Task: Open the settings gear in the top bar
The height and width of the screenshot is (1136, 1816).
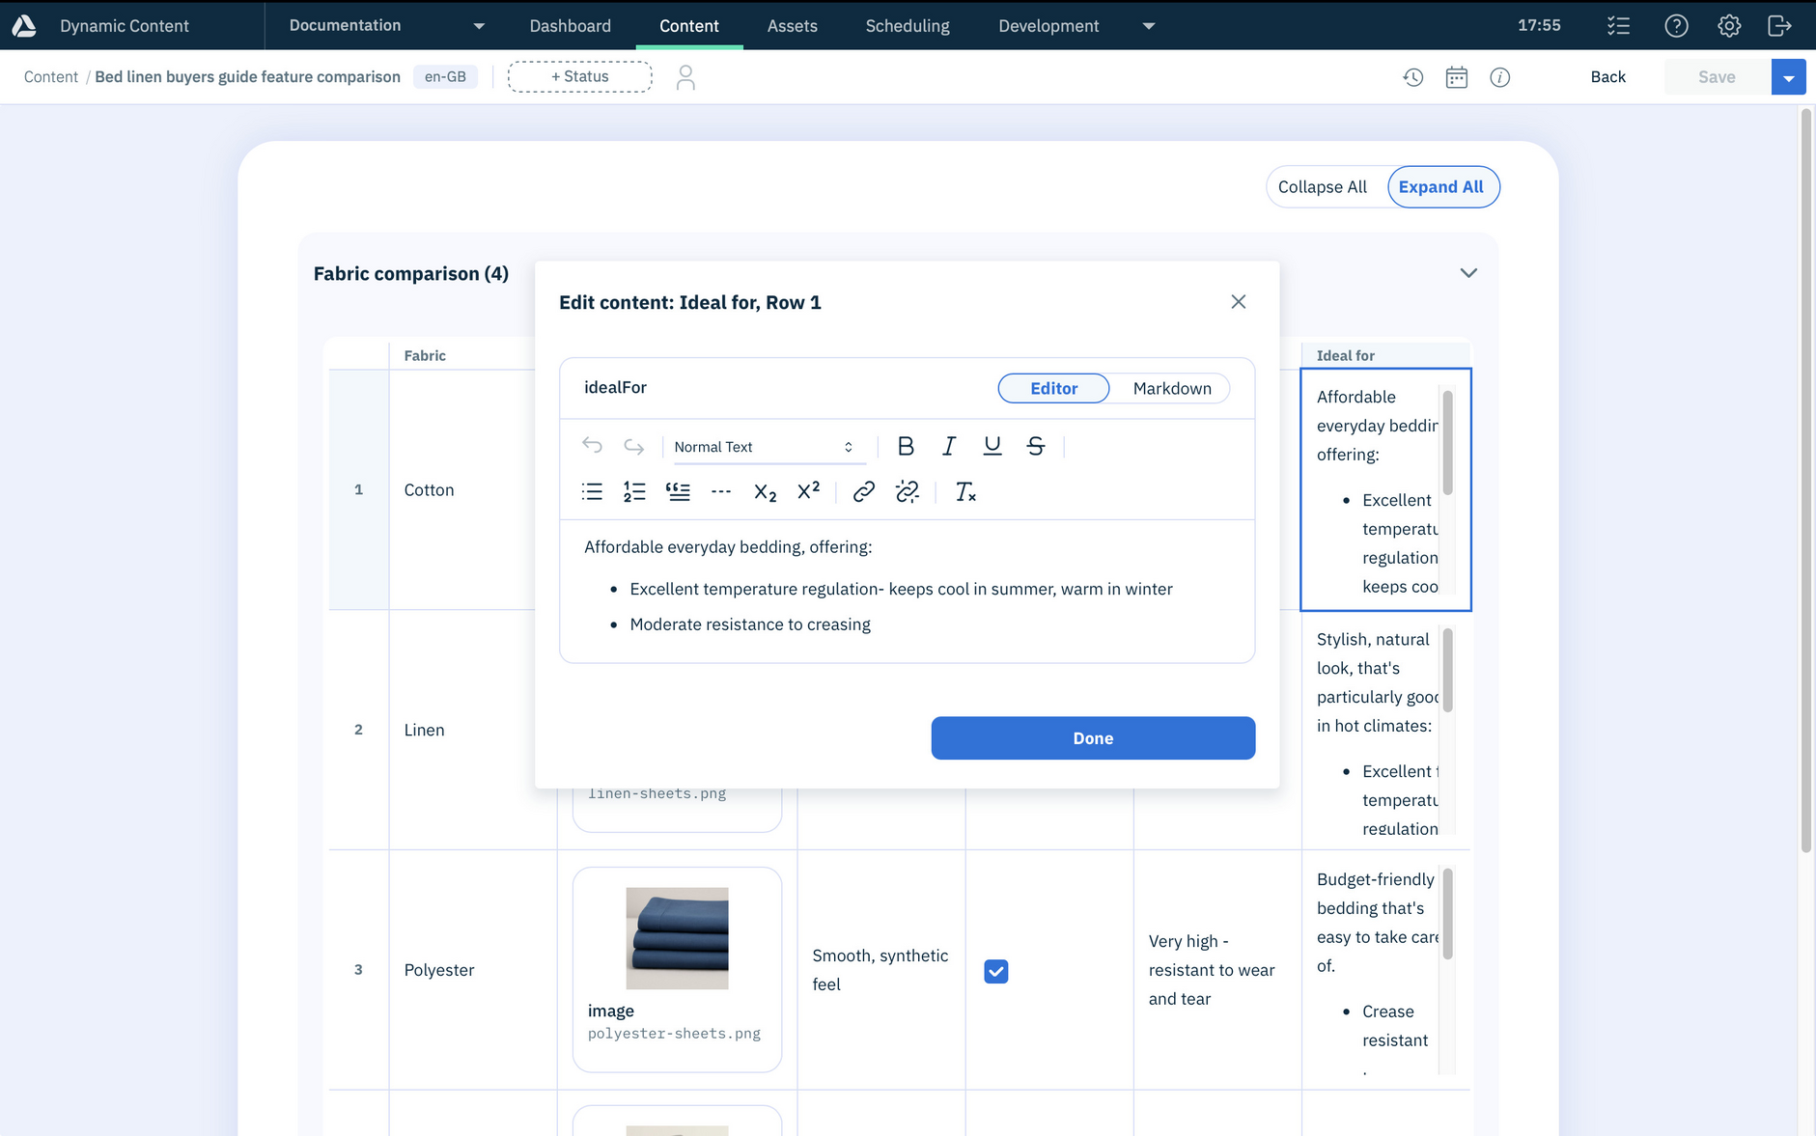Action: 1728,25
